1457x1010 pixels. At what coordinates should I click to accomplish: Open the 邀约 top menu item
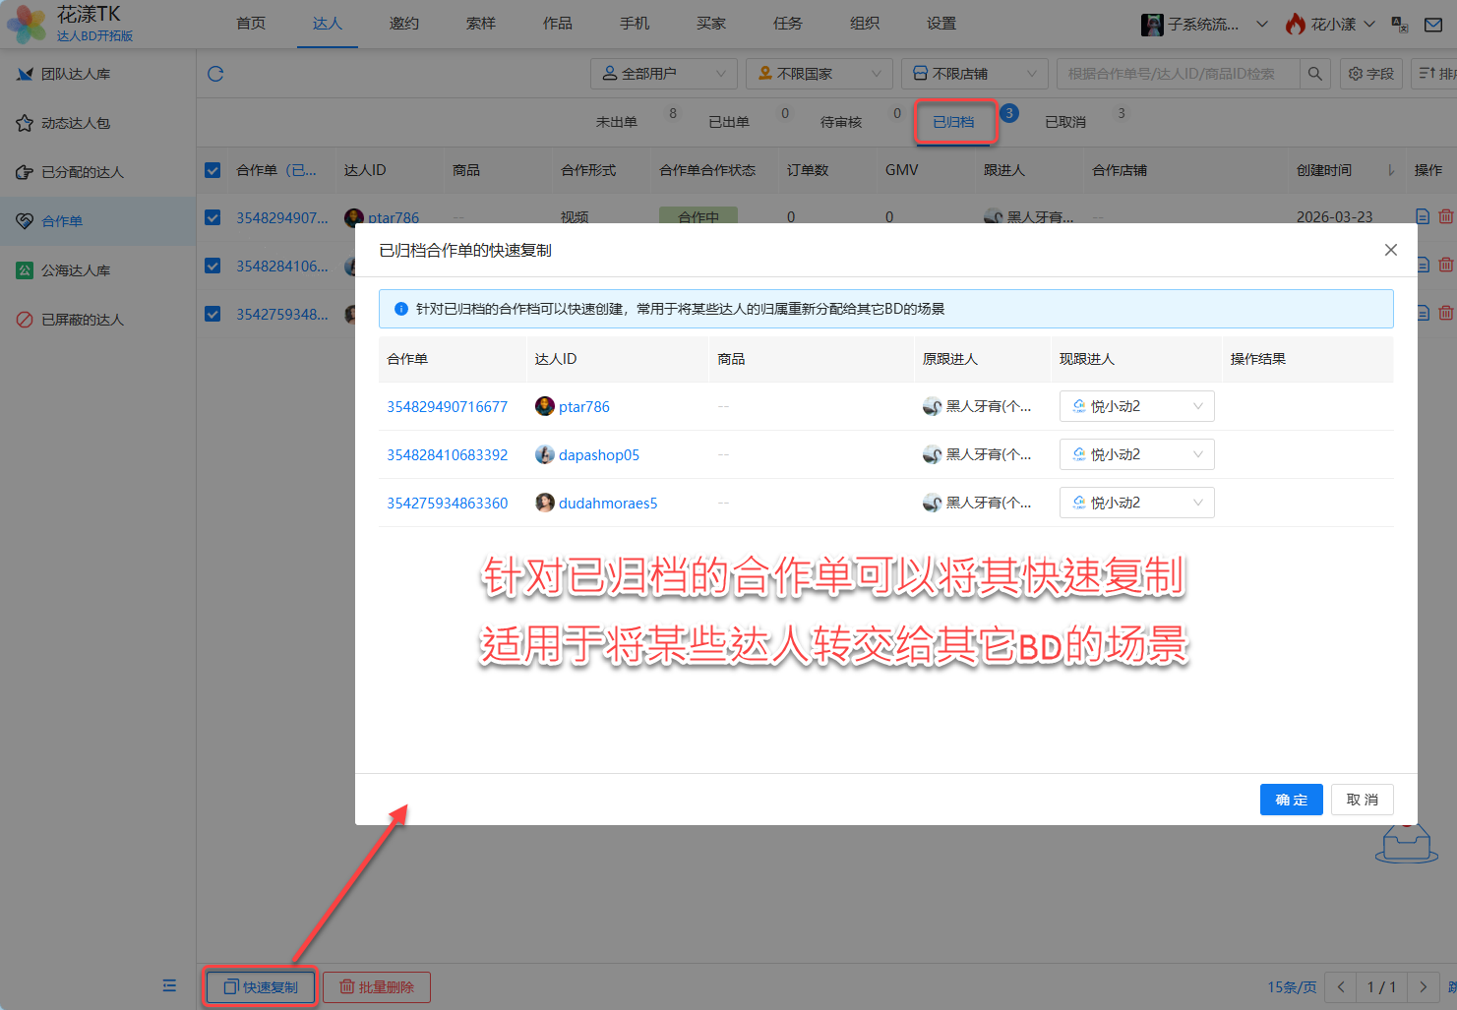403,24
